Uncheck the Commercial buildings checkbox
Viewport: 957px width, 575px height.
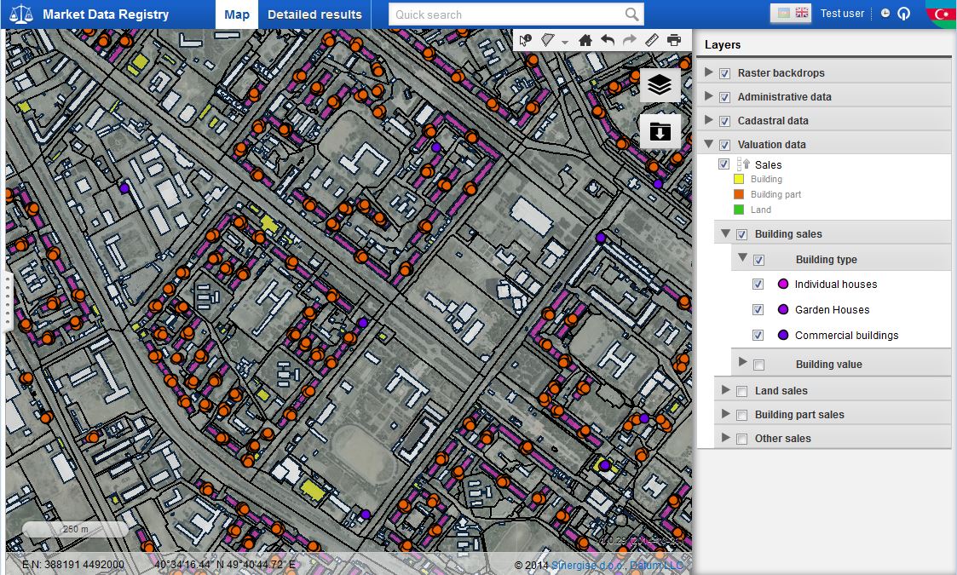pos(758,335)
